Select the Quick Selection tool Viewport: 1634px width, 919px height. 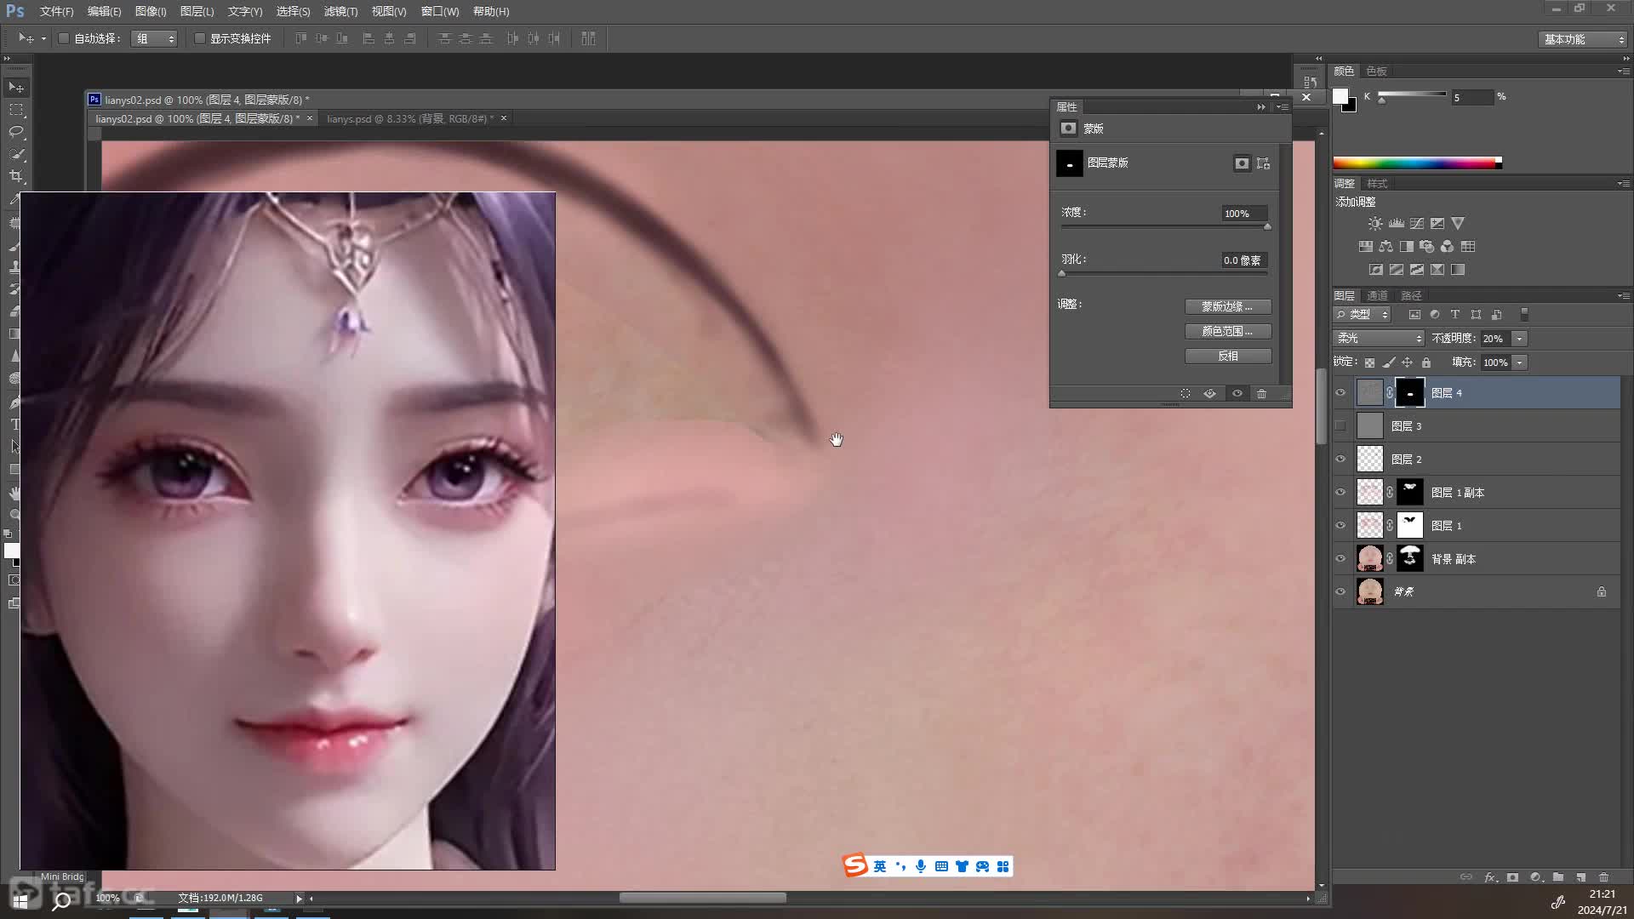(16, 154)
